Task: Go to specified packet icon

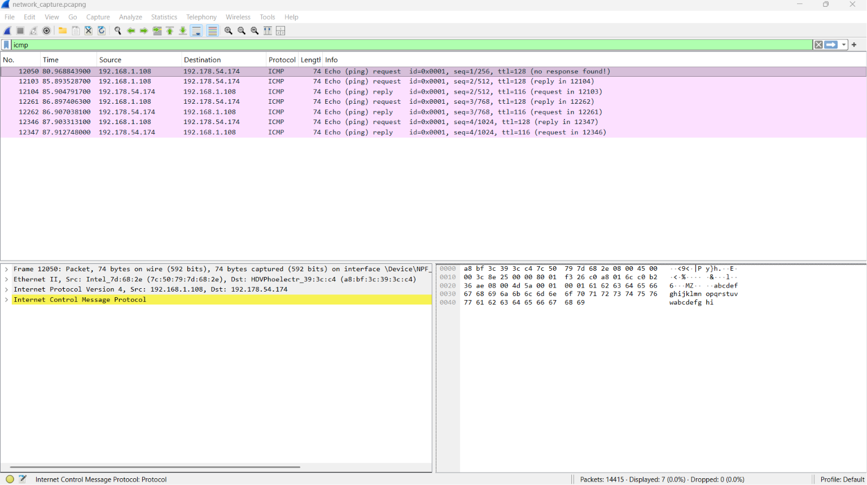Action: 157,30
